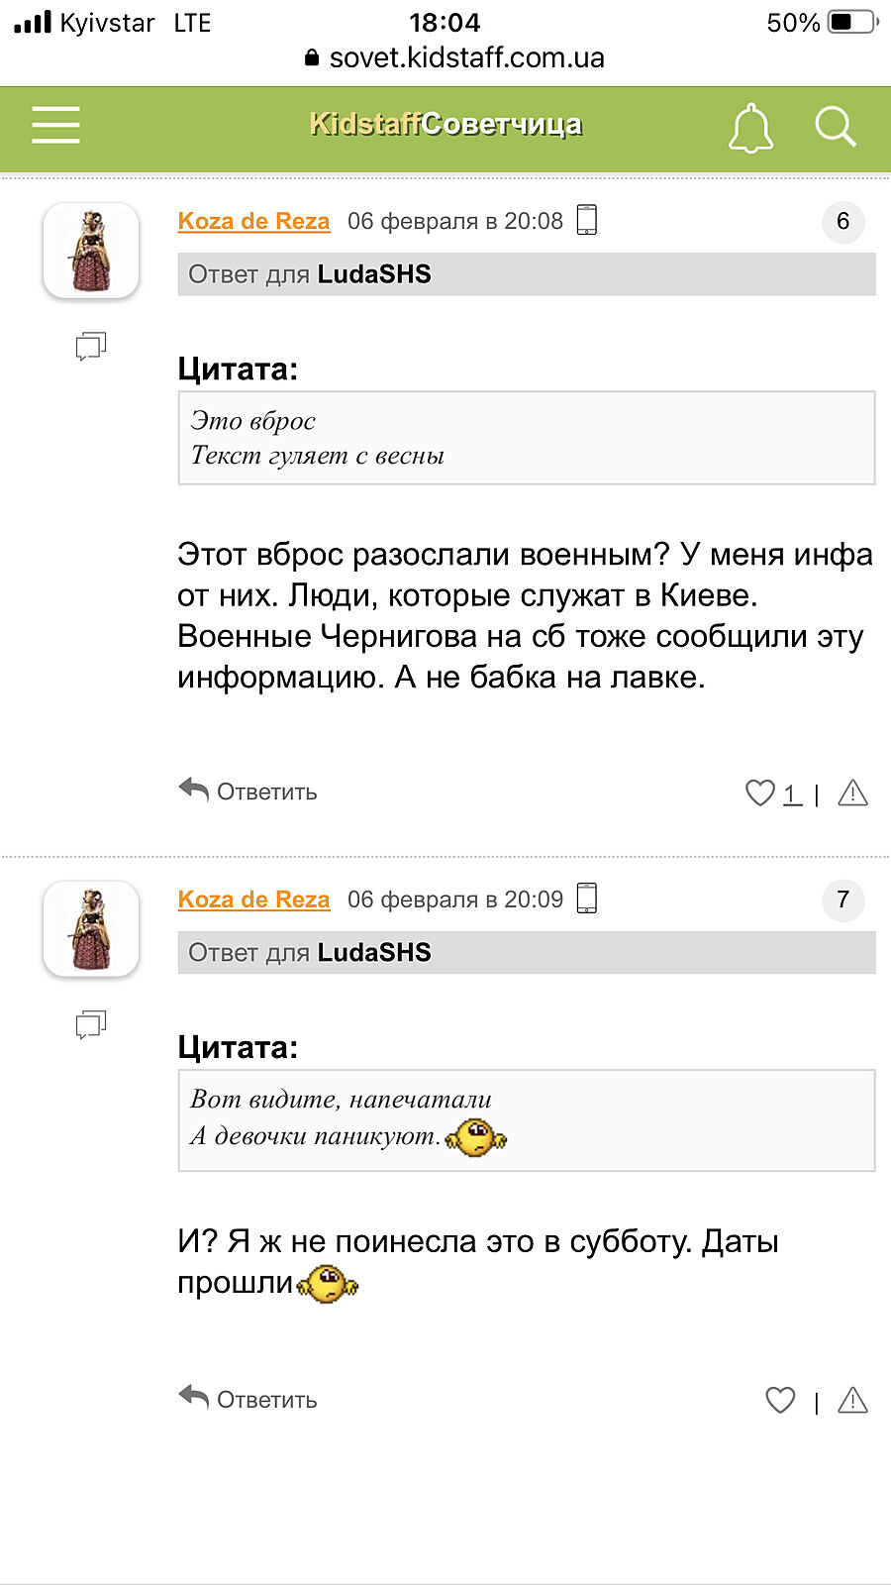This screenshot has height=1585, width=891.
Task: Report comment 7 with warning triangle
Action: pos(852,1400)
